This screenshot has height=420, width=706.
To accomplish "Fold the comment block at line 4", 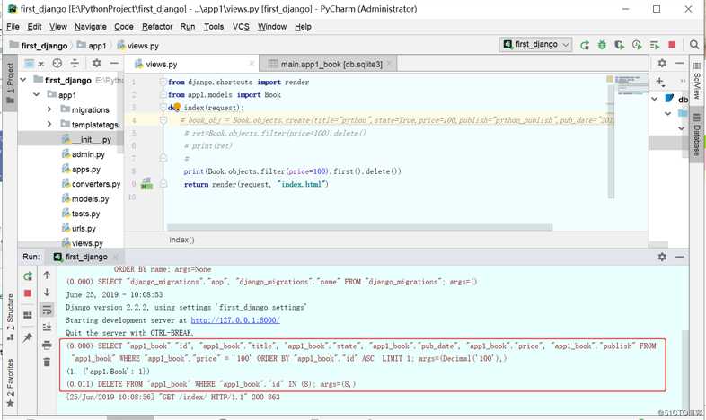I will pos(163,120).
